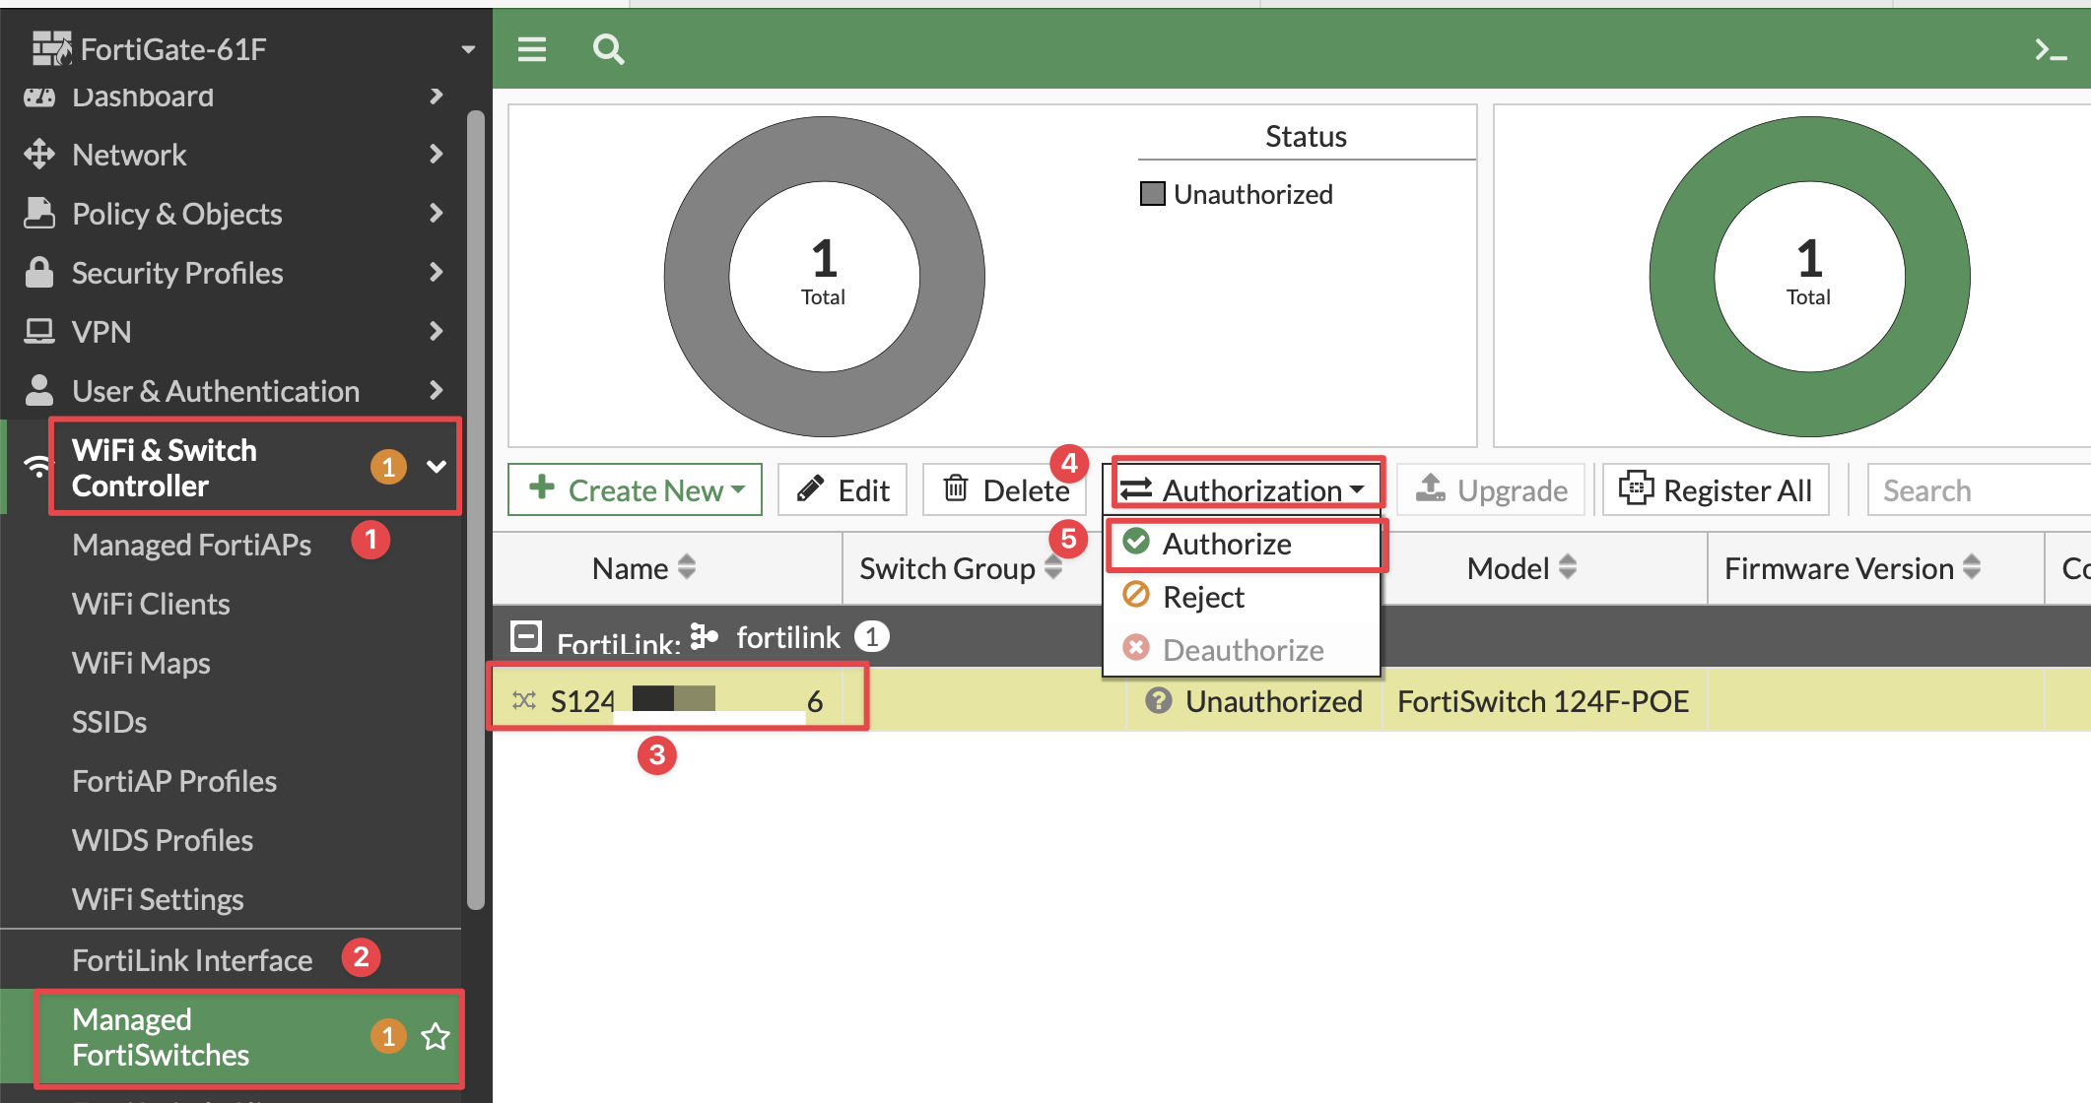2091x1103 pixels.
Task: Click FortiSwitch 124F-POE model cell
Action: 1543,701
